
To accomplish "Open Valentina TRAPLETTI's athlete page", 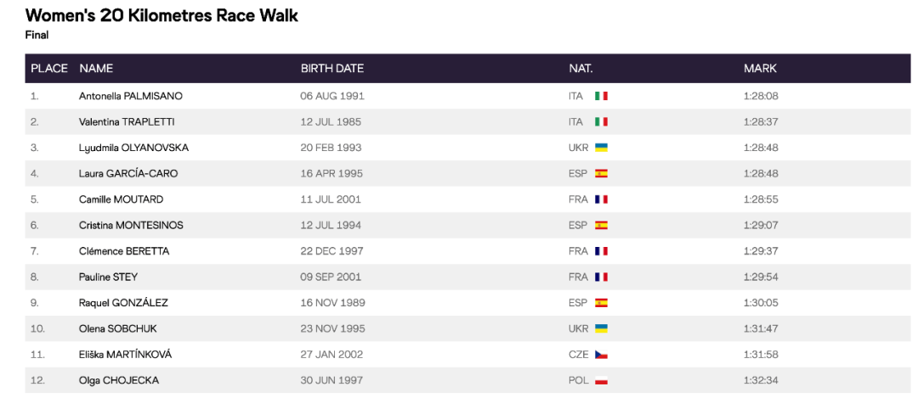I will tap(127, 122).
